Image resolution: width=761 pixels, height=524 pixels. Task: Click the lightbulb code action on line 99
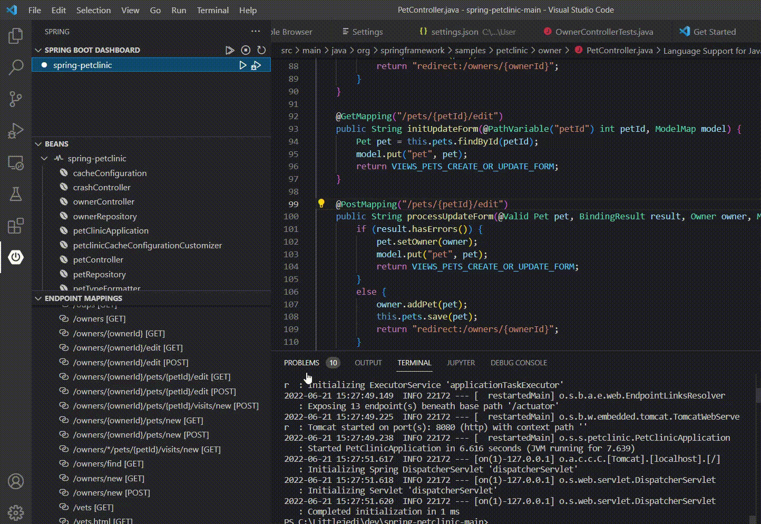pyautogui.click(x=321, y=204)
